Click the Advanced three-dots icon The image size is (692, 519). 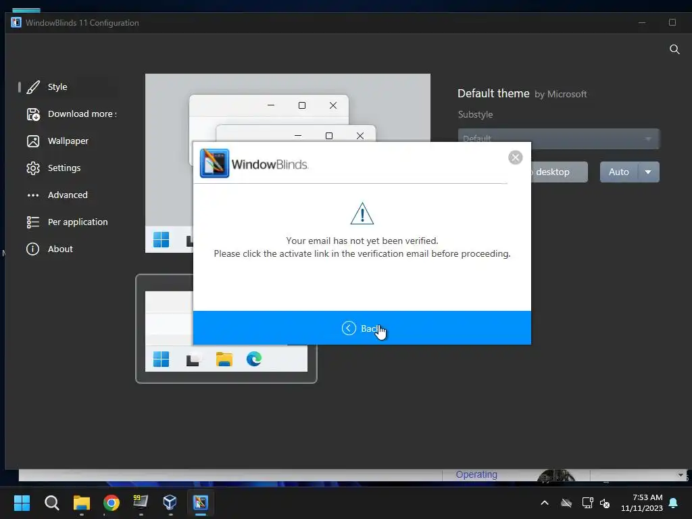coord(33,195)
